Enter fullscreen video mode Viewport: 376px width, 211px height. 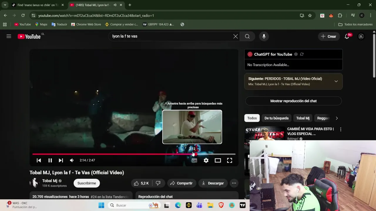(x=229, y=160)
